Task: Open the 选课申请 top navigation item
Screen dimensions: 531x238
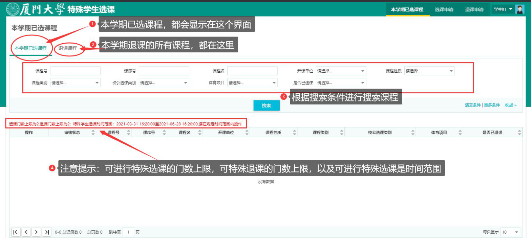Action: click(x=444, y=9)
